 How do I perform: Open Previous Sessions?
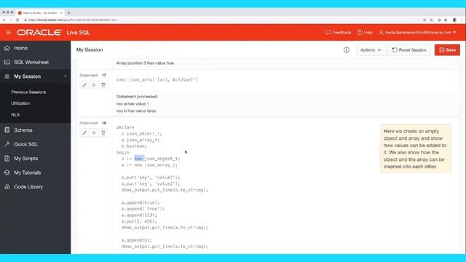tap(28, 92)
